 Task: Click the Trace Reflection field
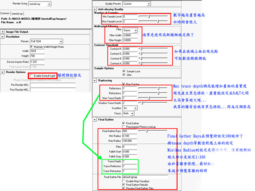pos(129,166)
